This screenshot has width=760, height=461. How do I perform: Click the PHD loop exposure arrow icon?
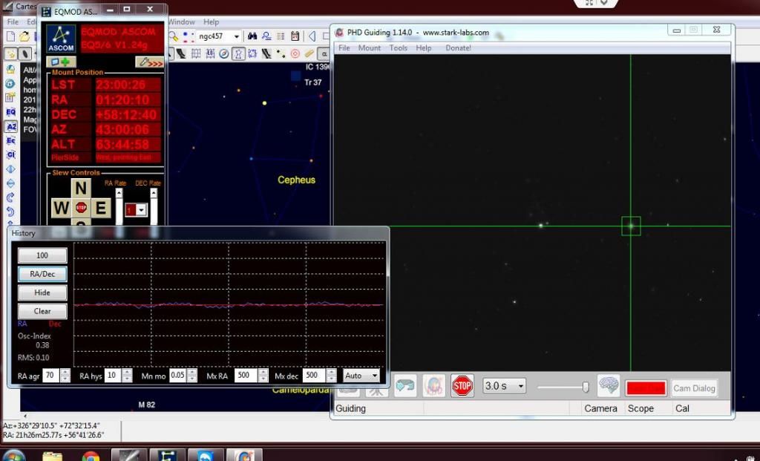tap(405, 386)
